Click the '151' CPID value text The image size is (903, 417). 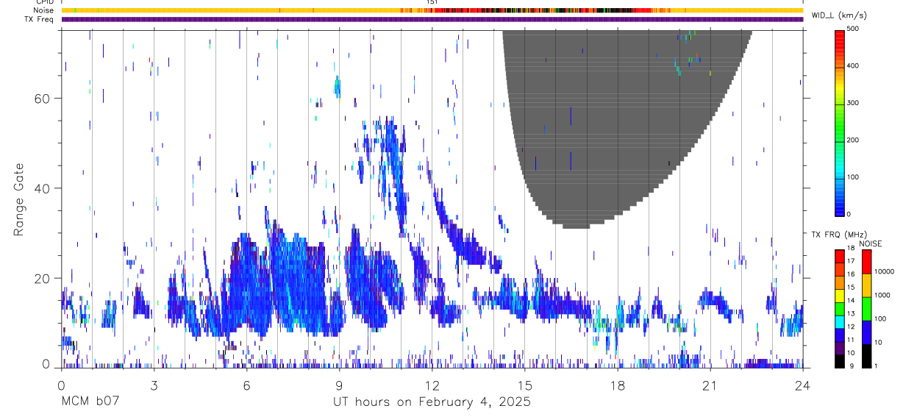click(x=432, y=2)
